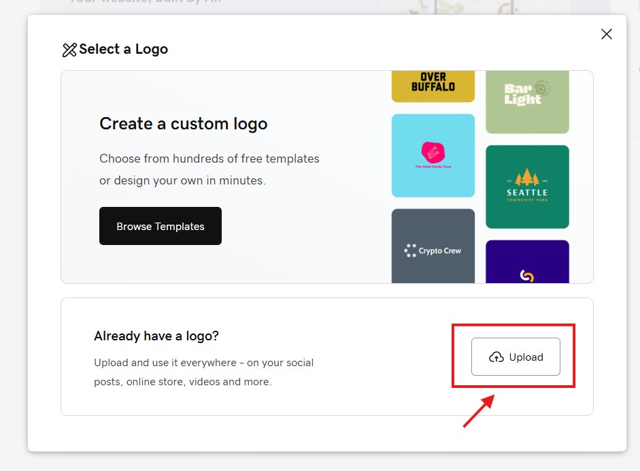Click the orange pine trees Seattle icon

pos(527,178)
